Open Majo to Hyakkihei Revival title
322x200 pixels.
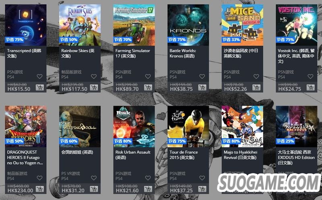click(240, 155)
